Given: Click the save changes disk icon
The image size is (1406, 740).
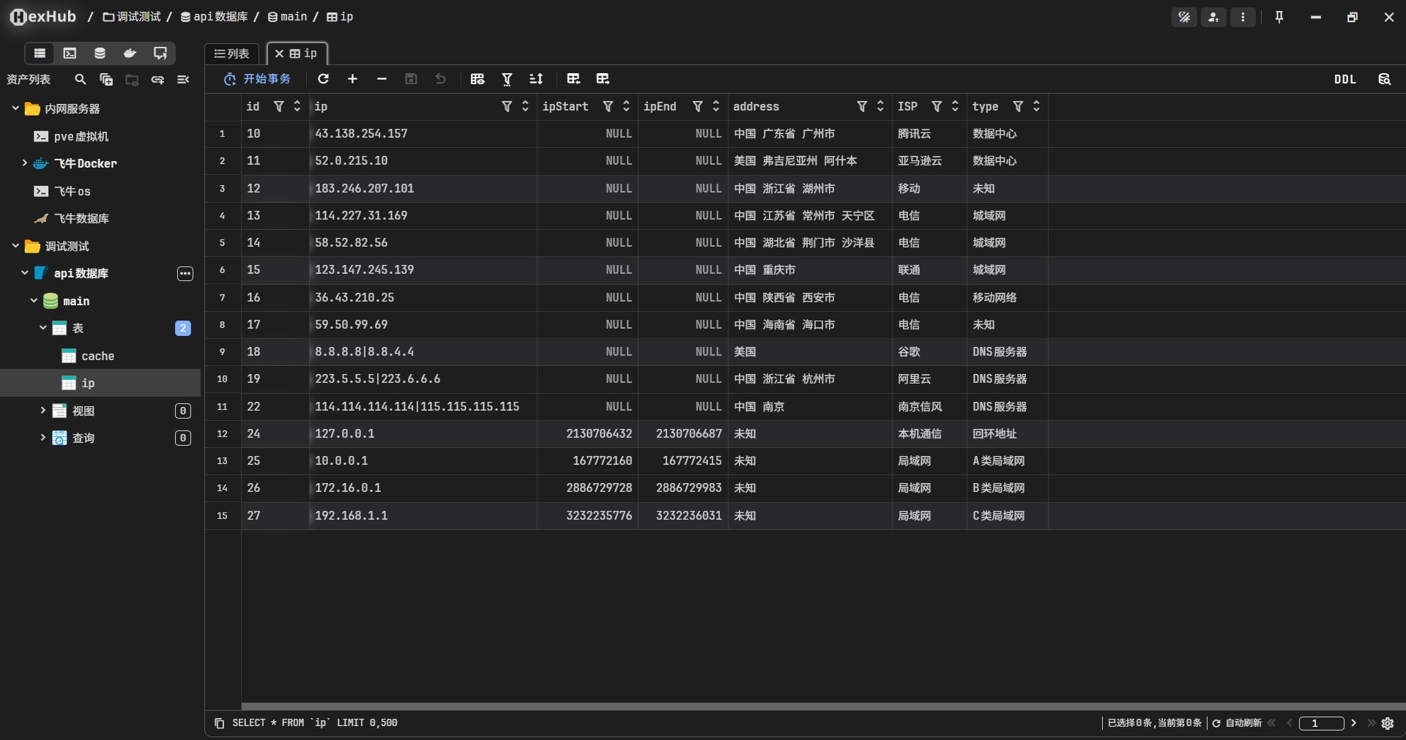Looking at the screenshot, I should [411, 78].
